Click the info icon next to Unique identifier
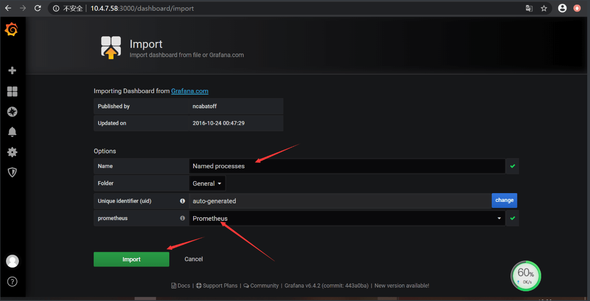This screenshot has height=301, width=590. tap(183, 201)
